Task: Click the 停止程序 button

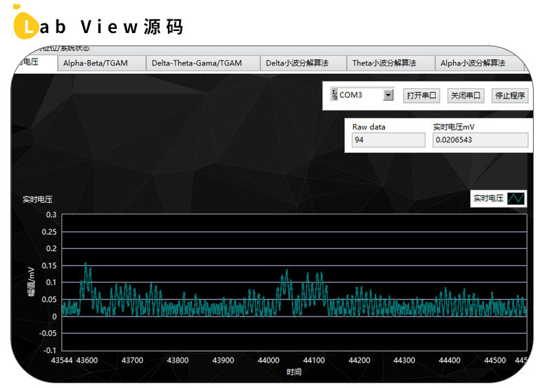Action: coord(510,95)
